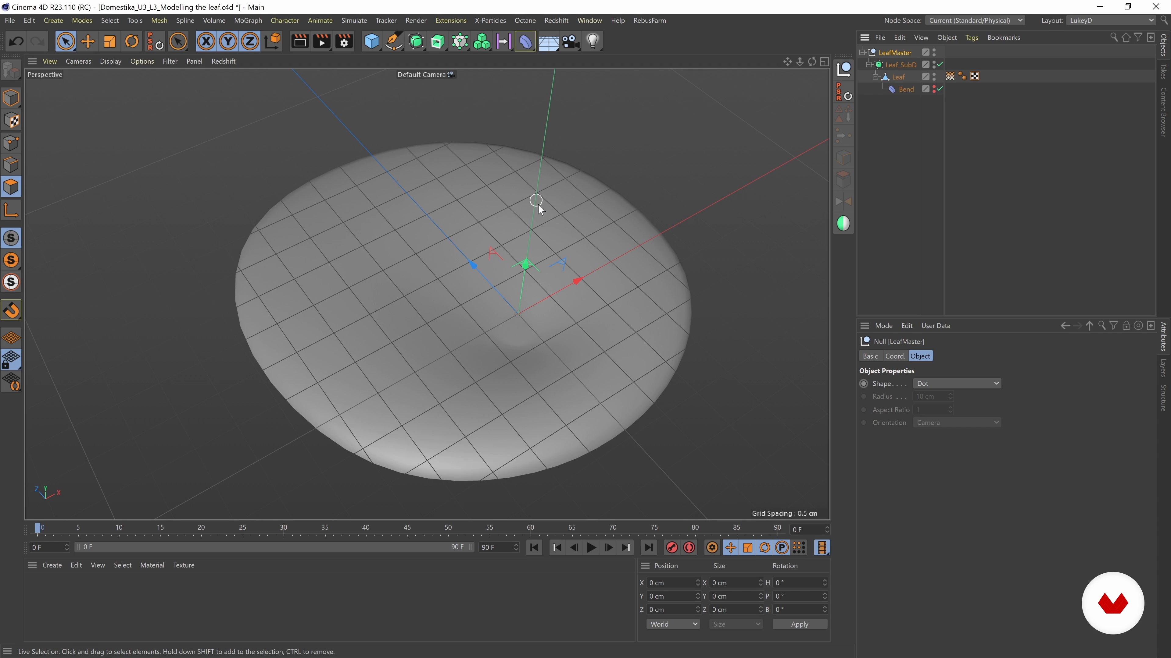Open the Layout dropdown
Screen dimensions: 1171x658
point(1111,20)
